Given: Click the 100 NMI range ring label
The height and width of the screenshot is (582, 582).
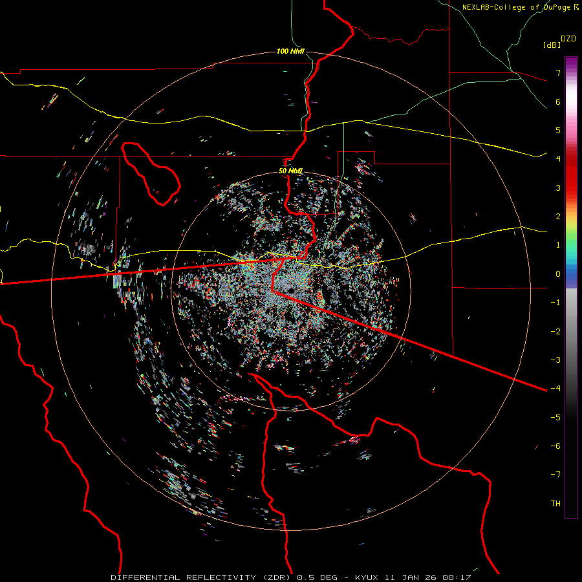Looking at the screenshot, I should pos(290,51).
